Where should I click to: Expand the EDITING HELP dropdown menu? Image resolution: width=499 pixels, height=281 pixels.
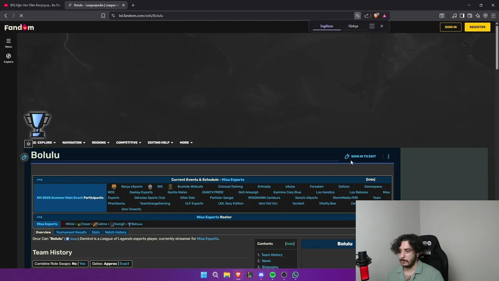coord(160,142)
